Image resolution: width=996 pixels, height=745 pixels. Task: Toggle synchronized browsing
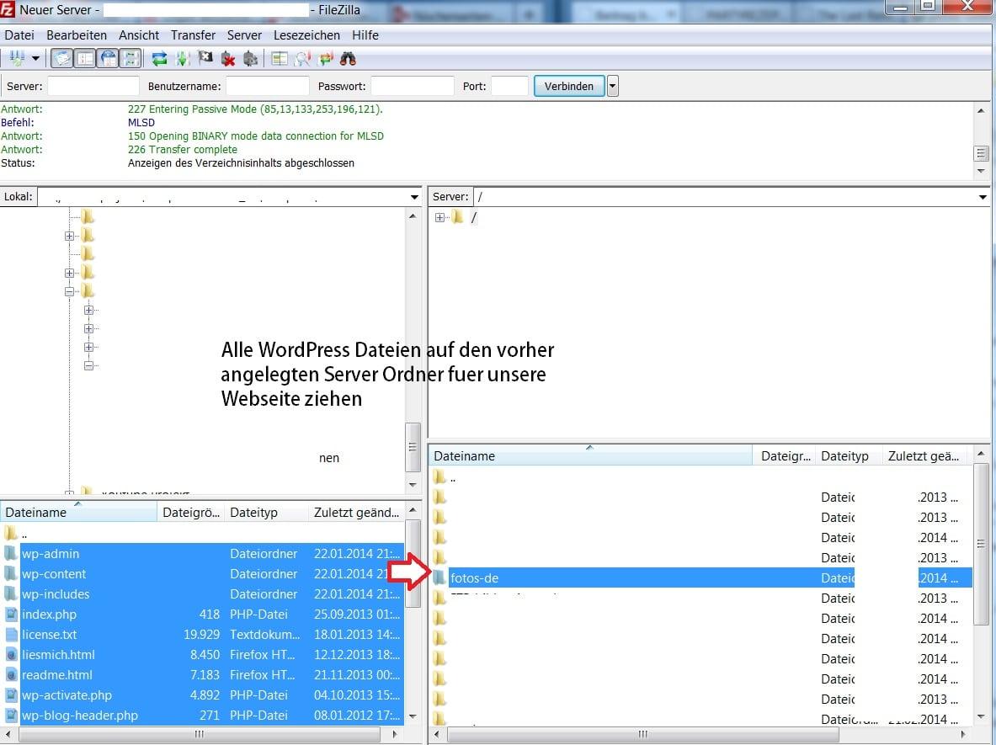[x=325, y=59]
